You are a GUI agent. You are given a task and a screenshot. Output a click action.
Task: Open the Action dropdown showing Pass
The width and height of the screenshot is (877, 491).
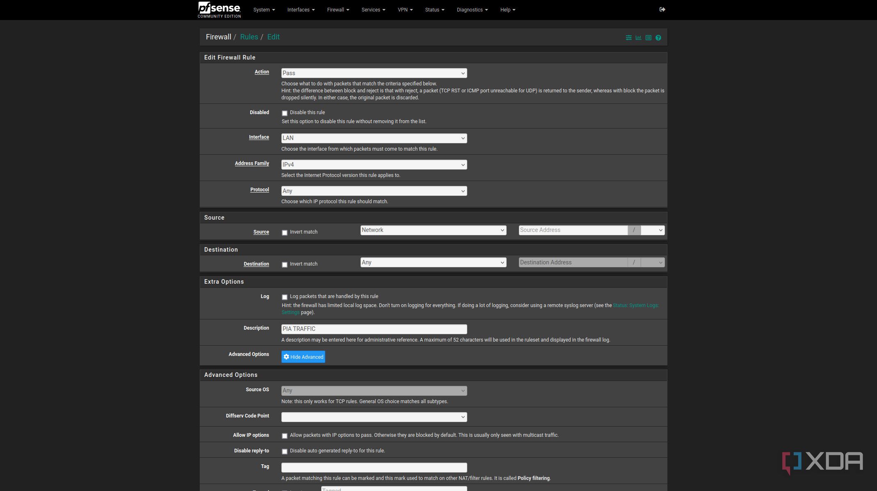(373, 73)
